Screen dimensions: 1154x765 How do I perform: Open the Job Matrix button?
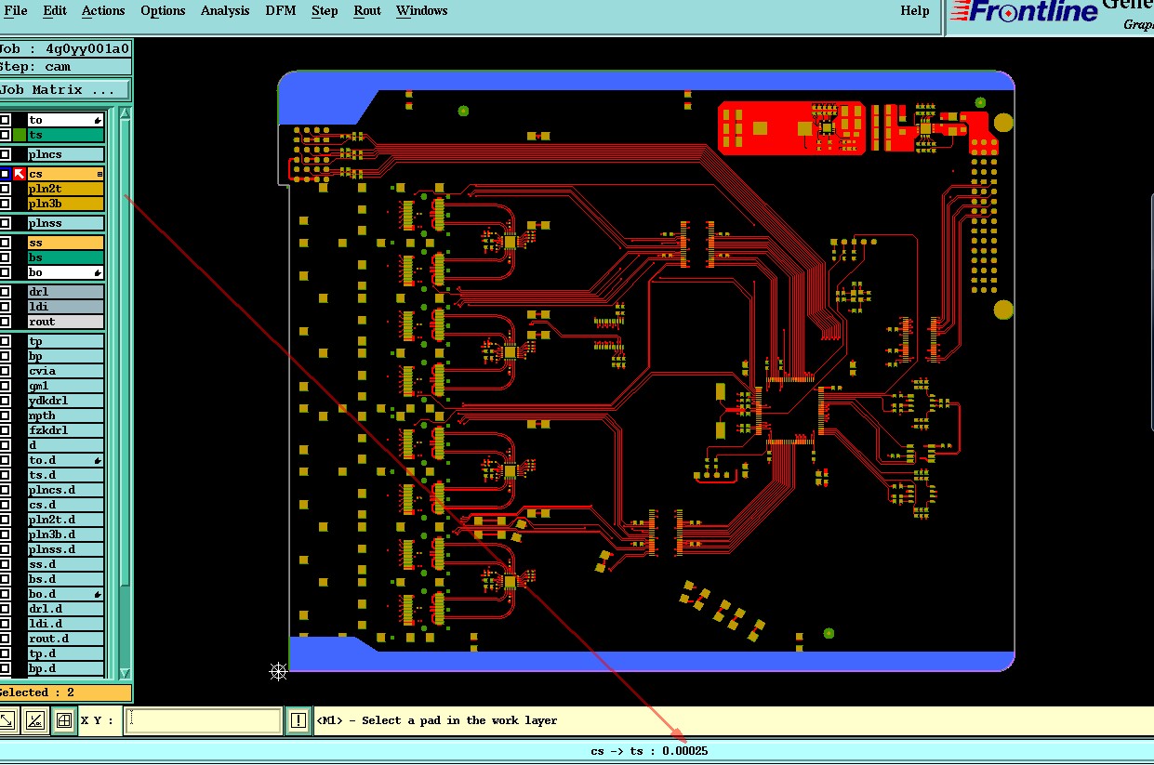coord(65,90)
